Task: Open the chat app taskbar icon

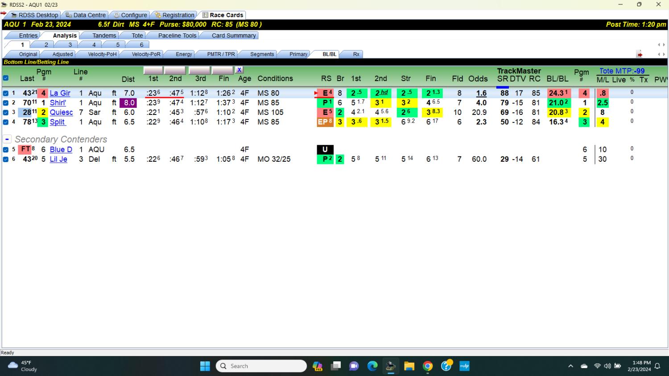Action: tap(354, 366)
